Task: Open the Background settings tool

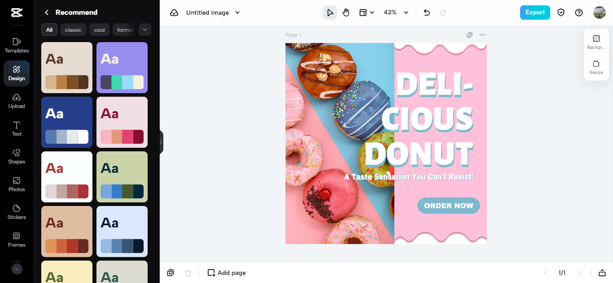Action: (596, 42)
